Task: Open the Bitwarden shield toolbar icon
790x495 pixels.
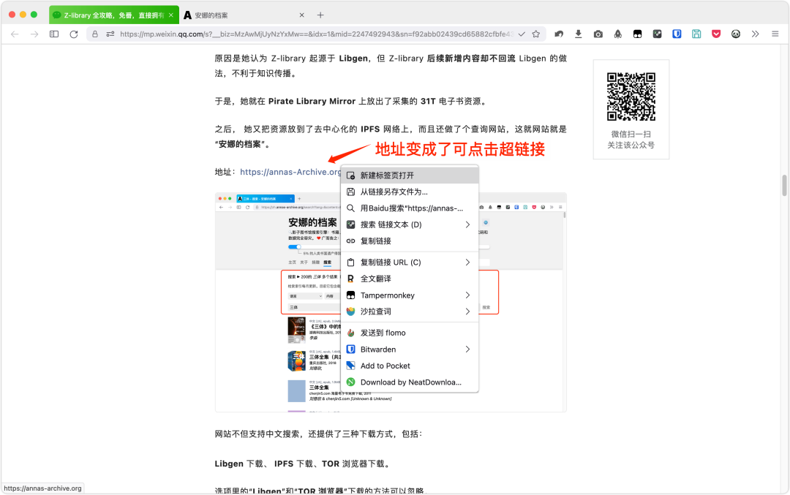Action: click(677, 34)
